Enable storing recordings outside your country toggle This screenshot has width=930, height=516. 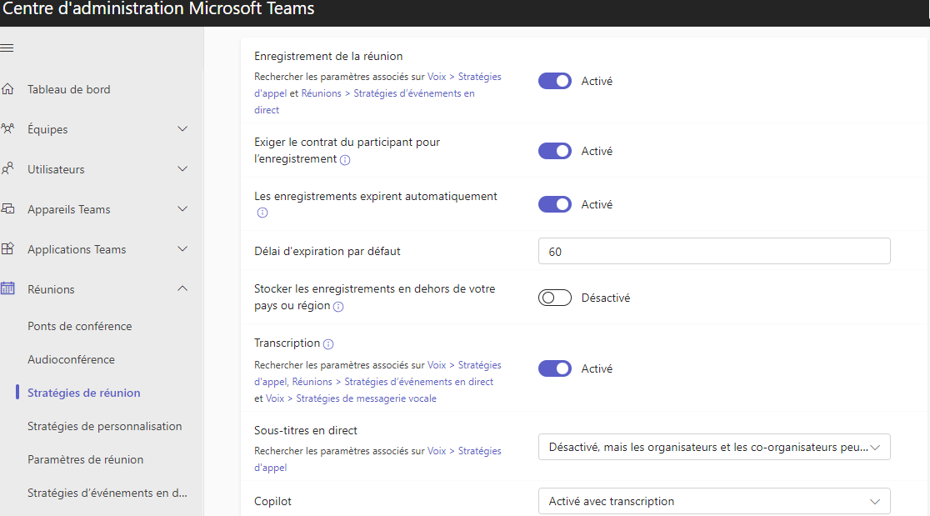[x=555, y=298]
